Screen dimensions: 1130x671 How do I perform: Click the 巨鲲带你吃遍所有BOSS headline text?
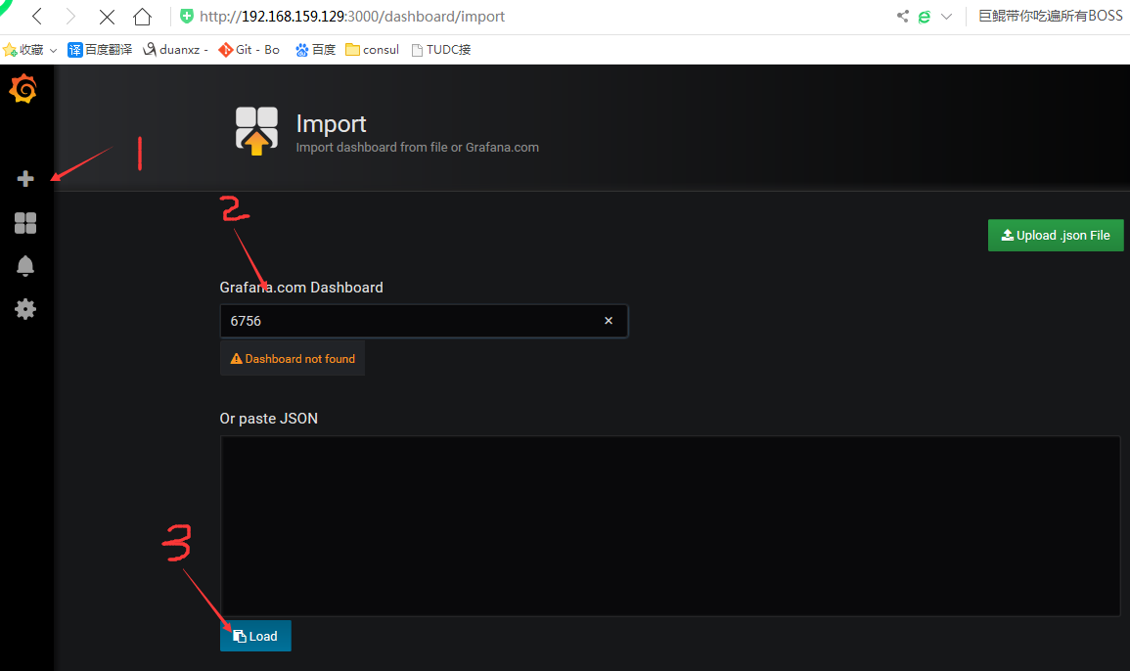[1050, 16]
